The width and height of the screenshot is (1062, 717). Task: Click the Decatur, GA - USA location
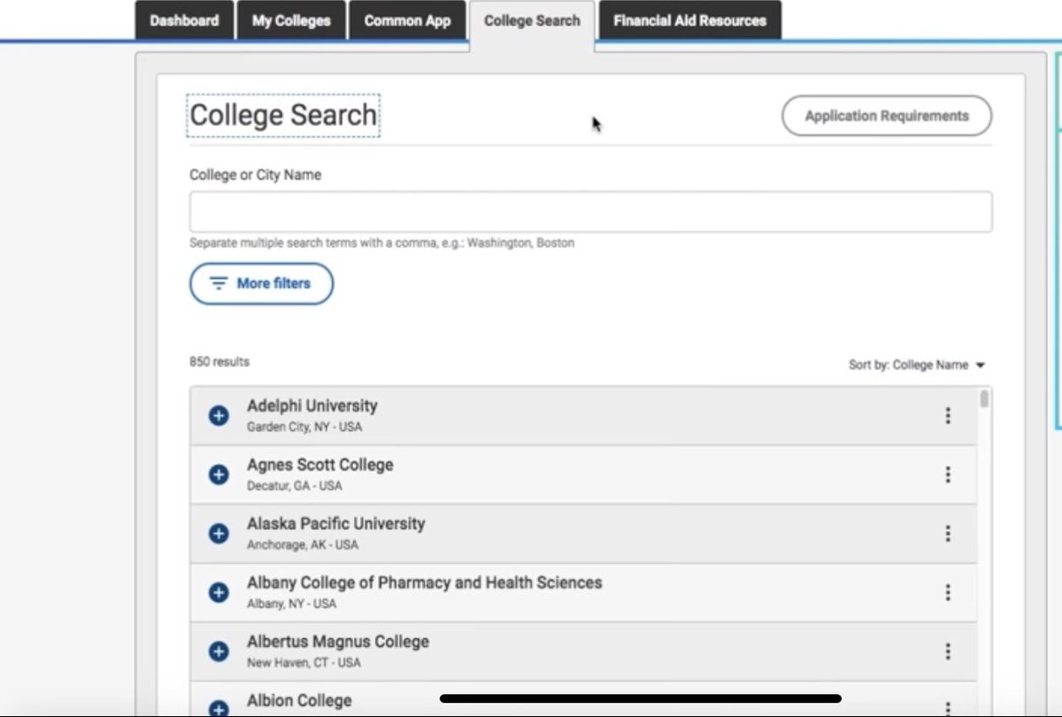click(295, 486)
